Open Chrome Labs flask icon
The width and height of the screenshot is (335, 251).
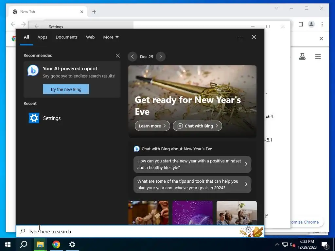click(302, 57)
